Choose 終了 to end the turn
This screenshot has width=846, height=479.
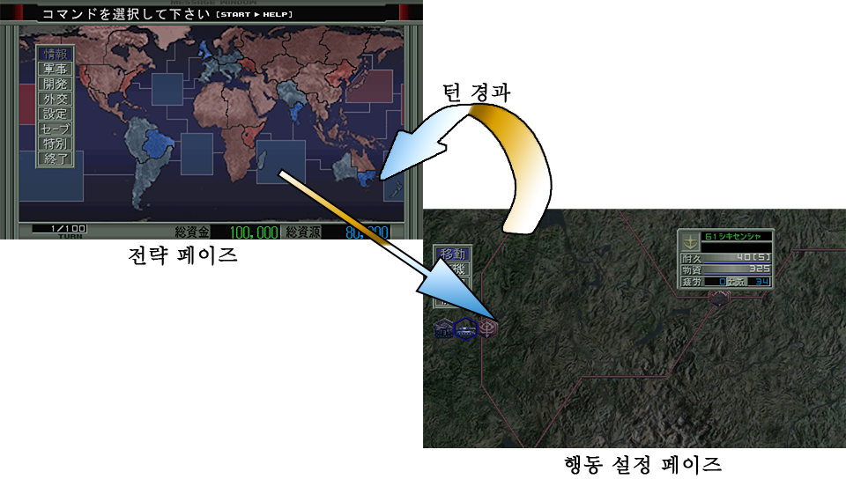[x=56, y=159]
